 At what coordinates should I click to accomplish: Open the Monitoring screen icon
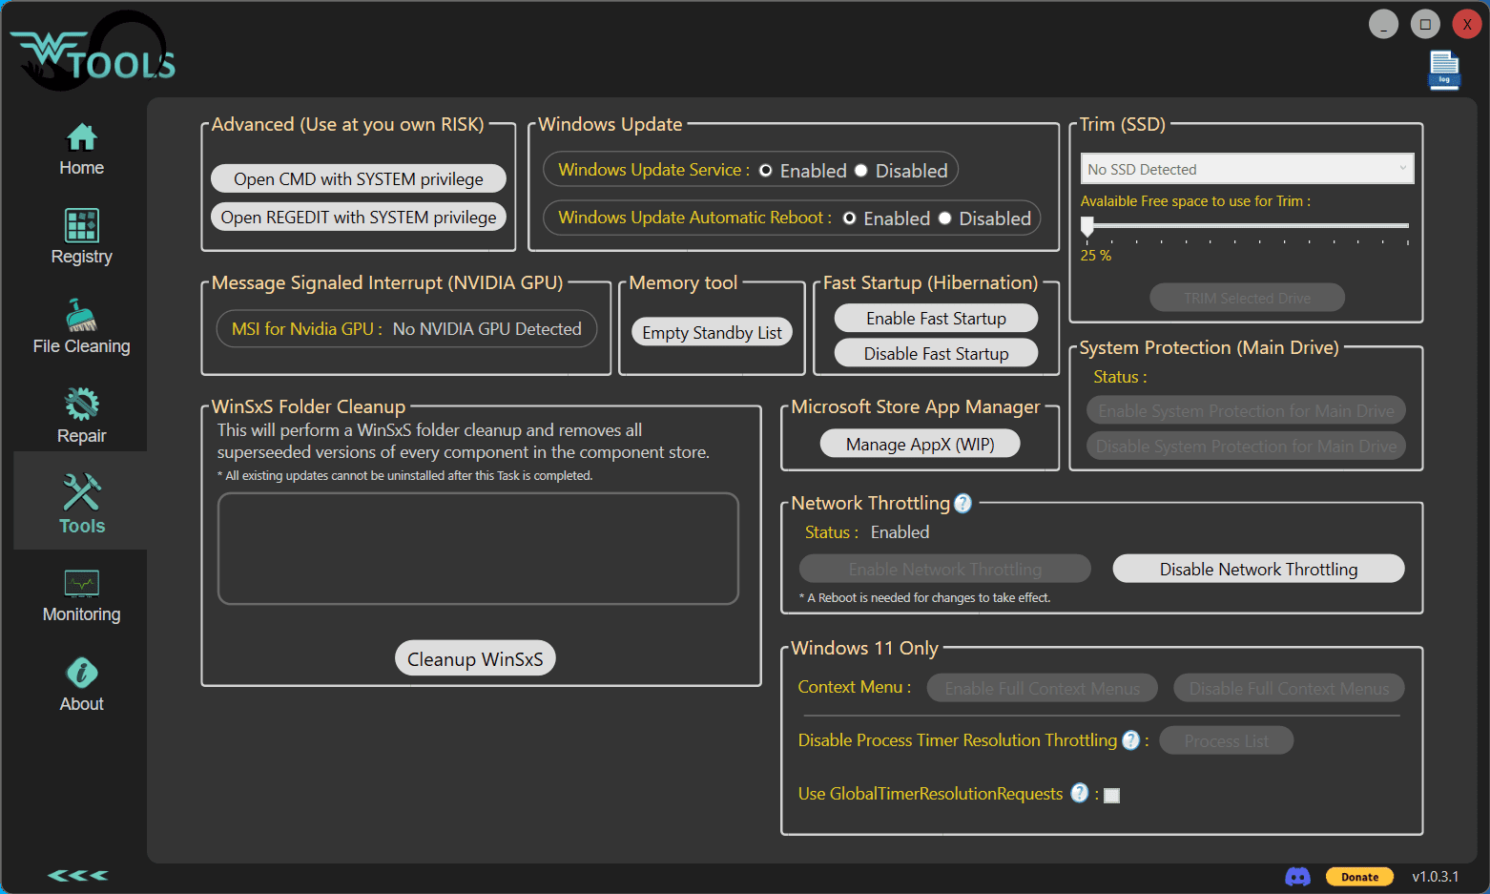click(82, 583)
